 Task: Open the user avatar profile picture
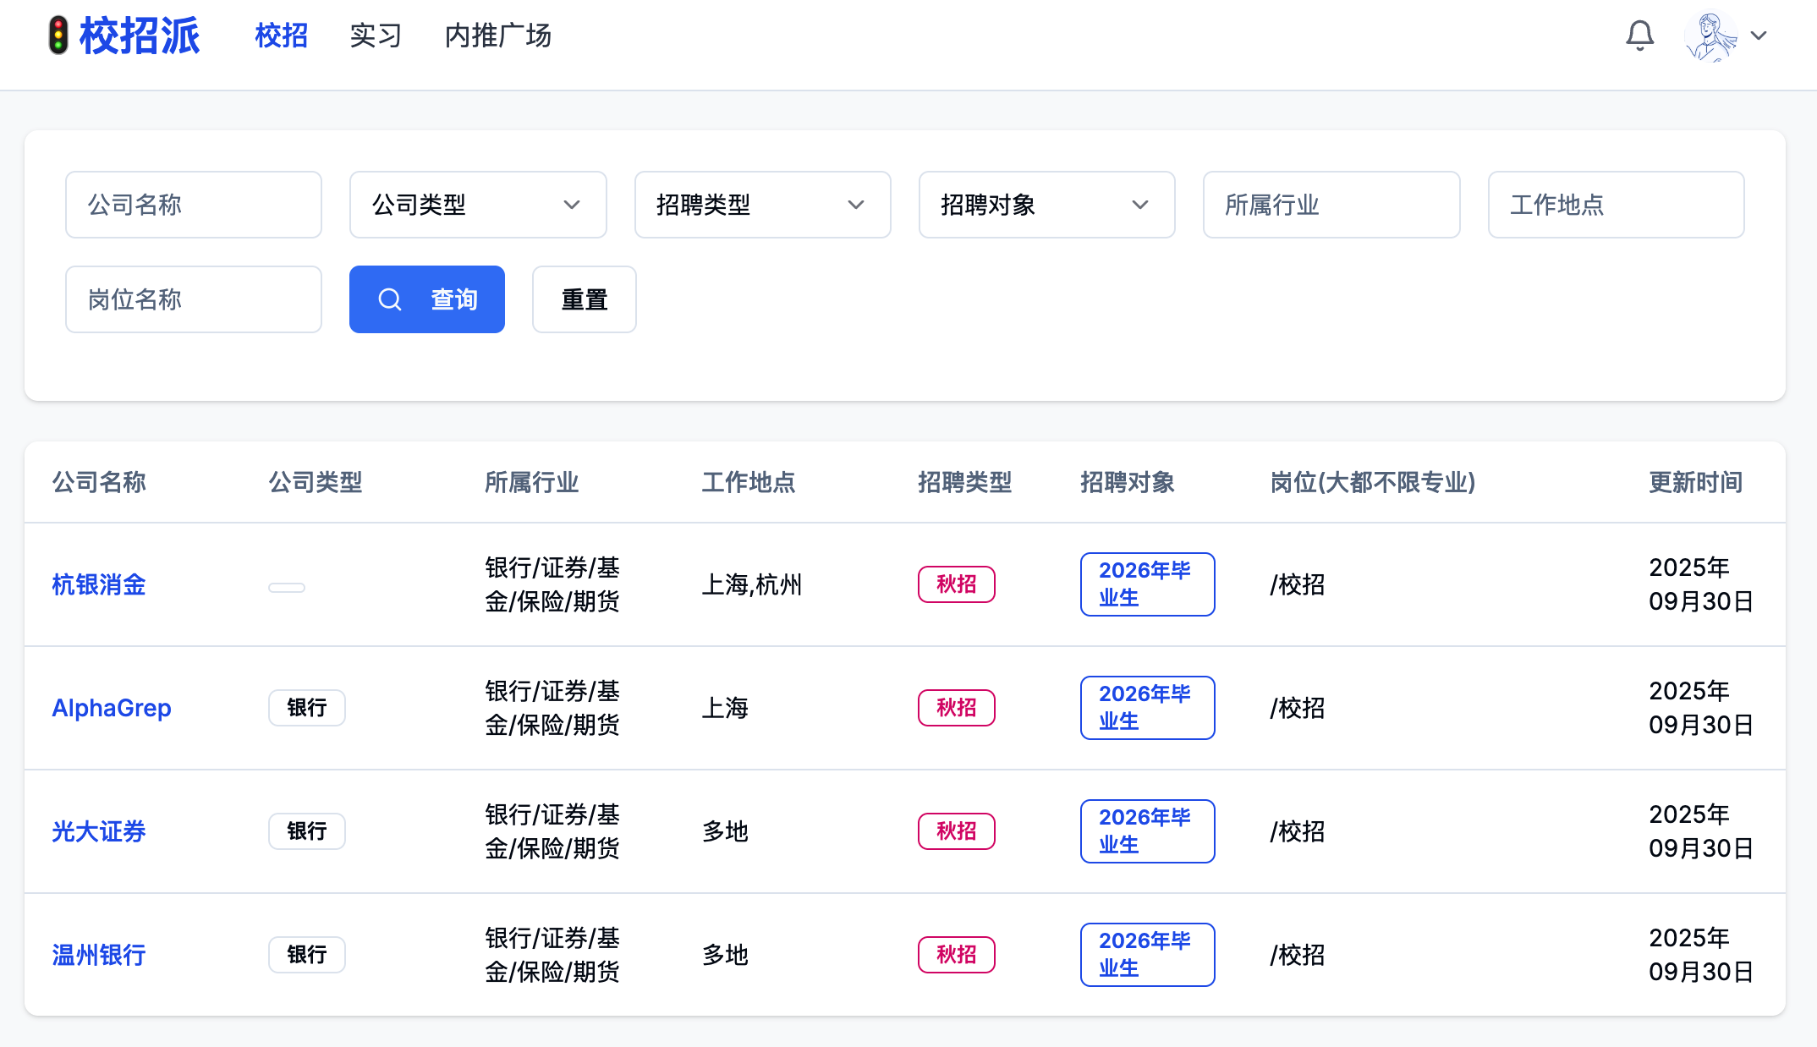[1710, 36]
